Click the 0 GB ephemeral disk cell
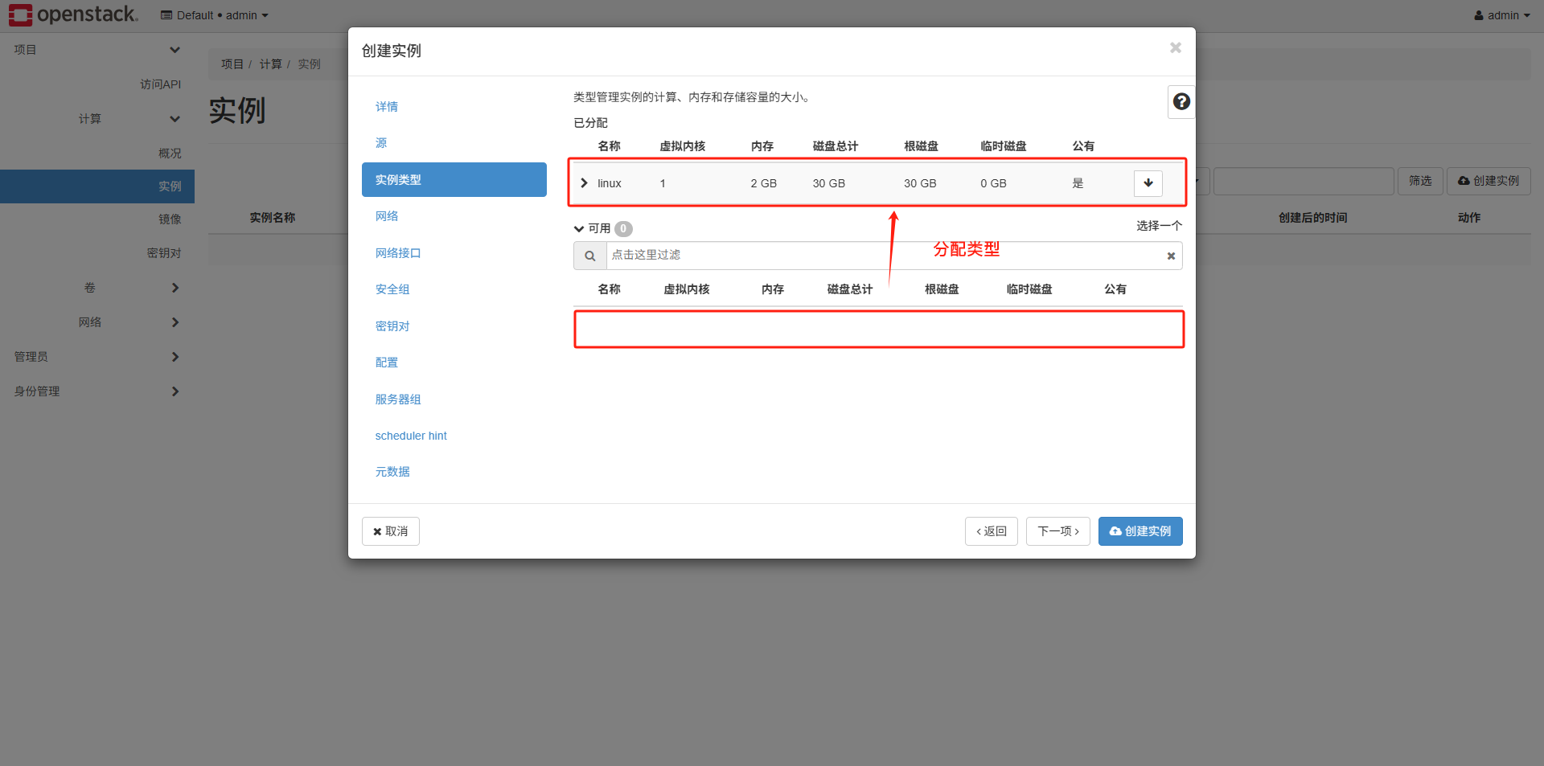 (x=993, y=183)
